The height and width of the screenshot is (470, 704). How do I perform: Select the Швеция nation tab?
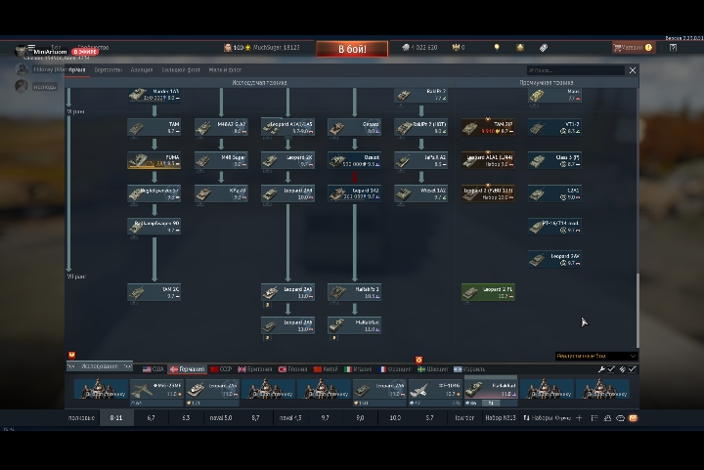tap(432, 369)
